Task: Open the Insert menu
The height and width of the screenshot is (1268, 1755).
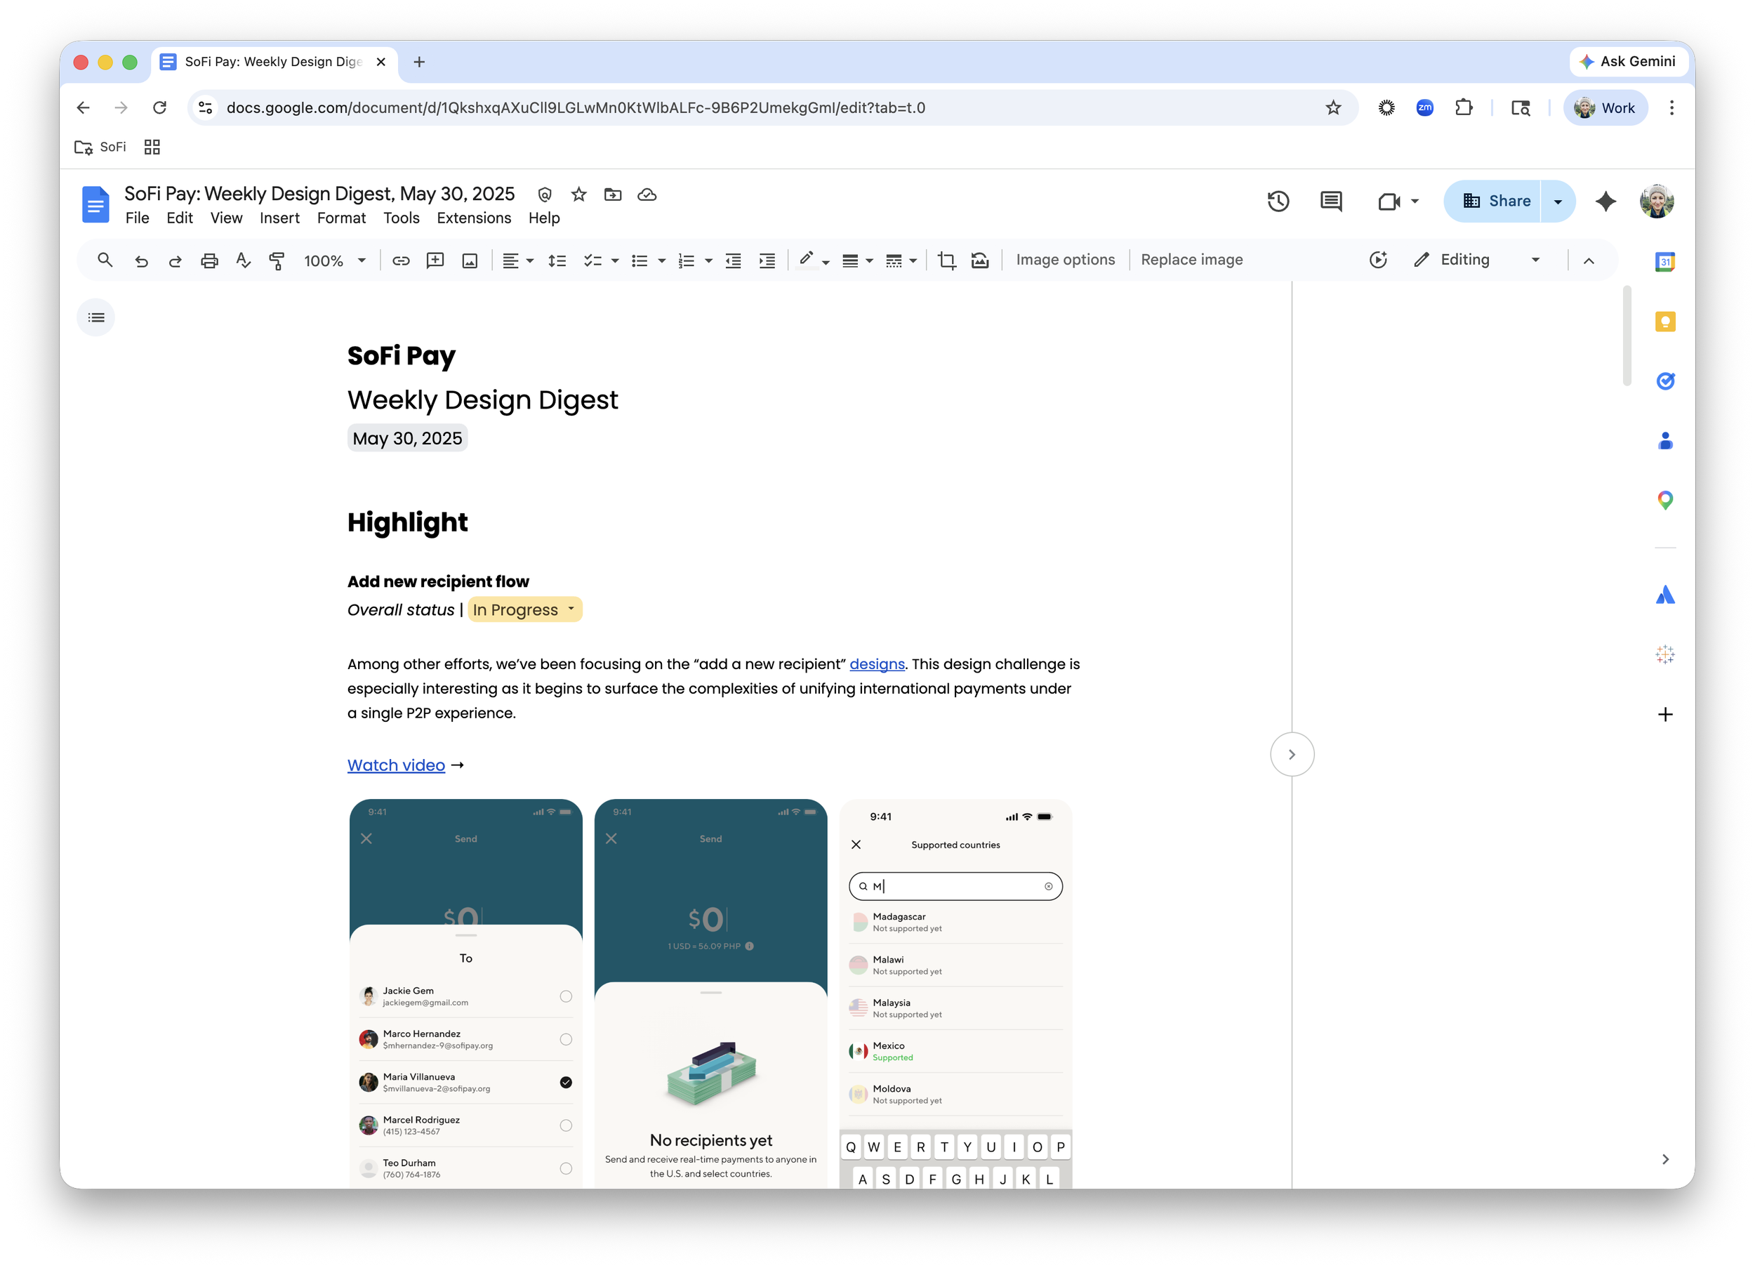Action: click(x=279, y=218)
